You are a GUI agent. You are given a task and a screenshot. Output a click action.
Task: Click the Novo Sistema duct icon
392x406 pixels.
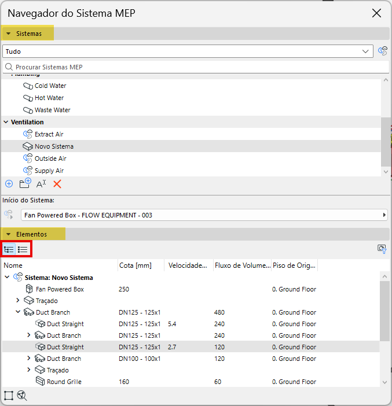click(x=28, y=146)
